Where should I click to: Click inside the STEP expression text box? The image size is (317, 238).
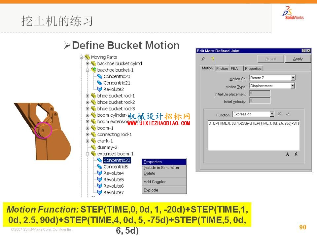(x=254, y=136)
